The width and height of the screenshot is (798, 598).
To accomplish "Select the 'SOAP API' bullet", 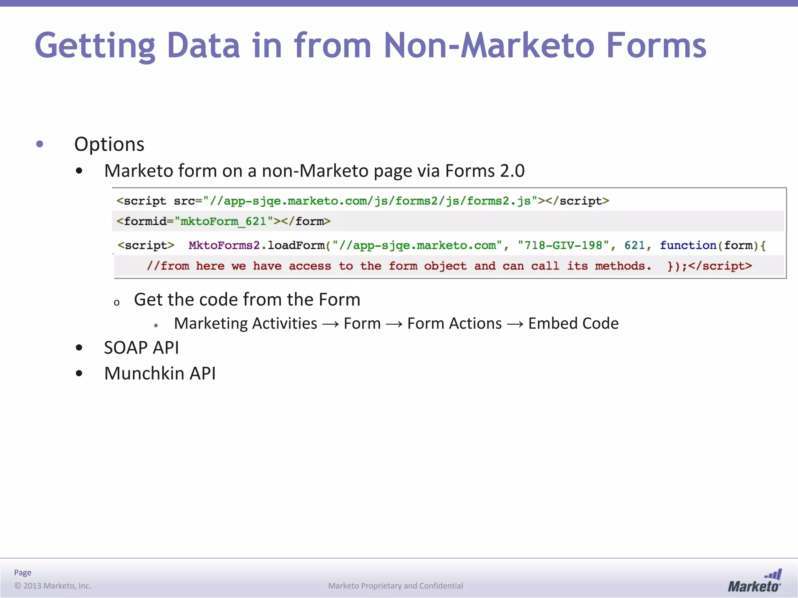I will (x=141, y=348).
